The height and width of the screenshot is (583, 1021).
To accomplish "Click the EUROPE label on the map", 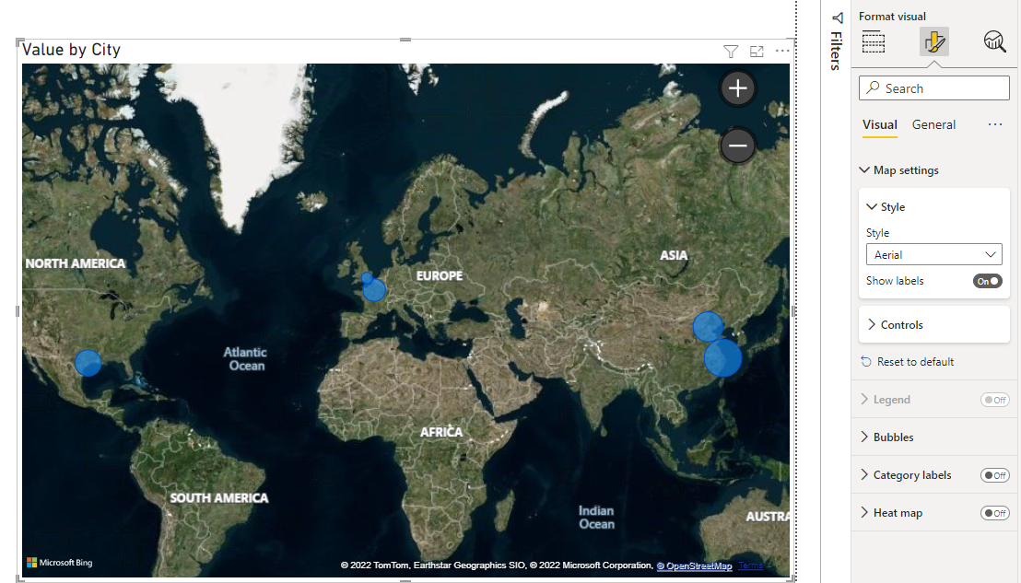I will (x=440, y=276).
